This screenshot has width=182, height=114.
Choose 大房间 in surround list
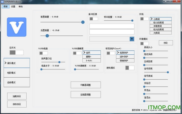[x=161, y=33]
